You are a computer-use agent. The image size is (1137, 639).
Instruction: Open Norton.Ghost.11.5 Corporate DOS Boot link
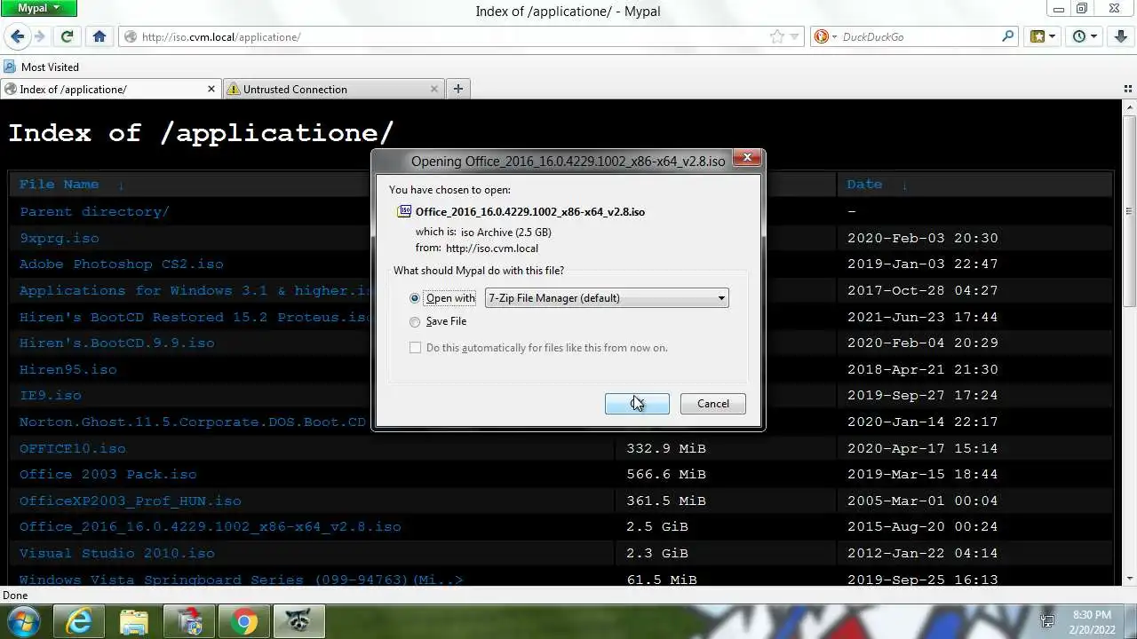[193, 422]
